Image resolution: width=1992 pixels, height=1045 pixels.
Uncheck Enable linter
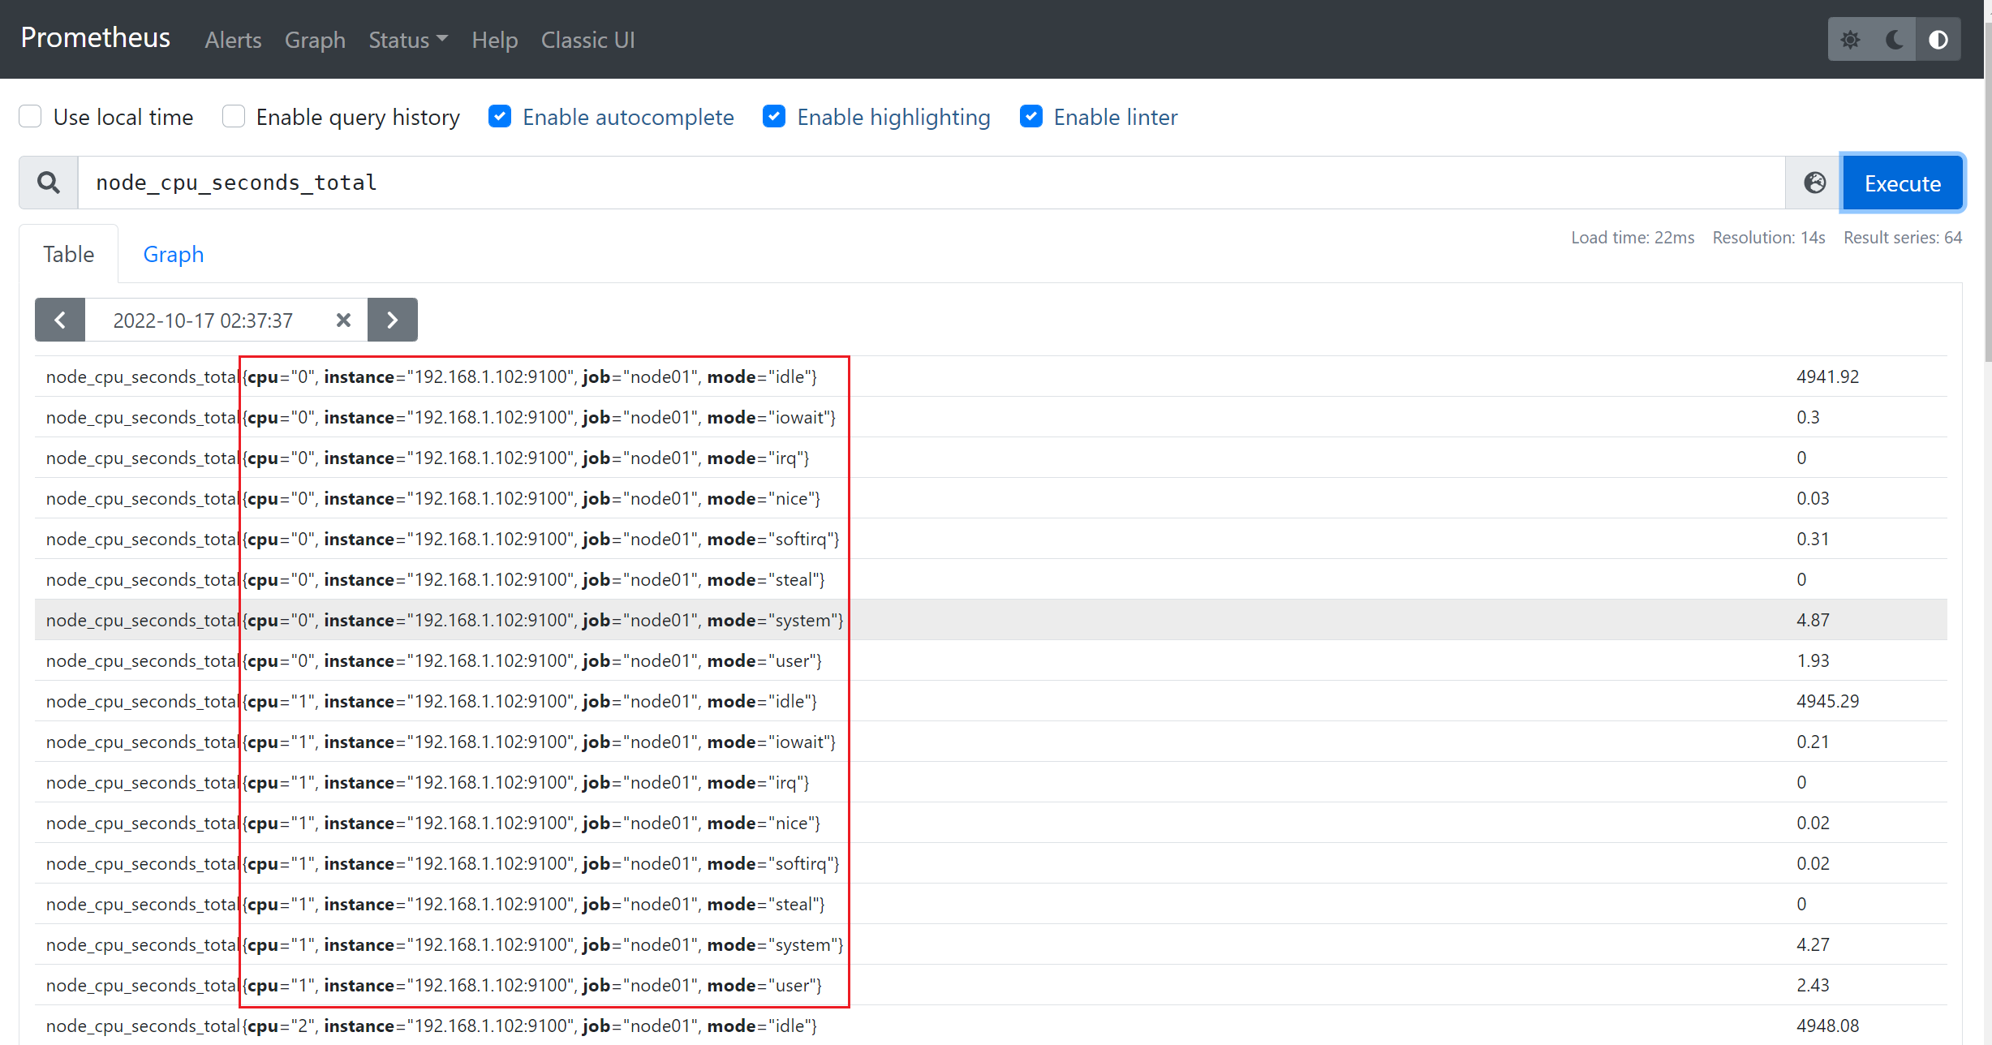click(x=1030, y=116)
